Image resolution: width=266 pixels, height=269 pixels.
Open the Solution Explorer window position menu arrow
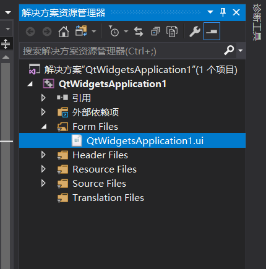click(x=210, y=12)
